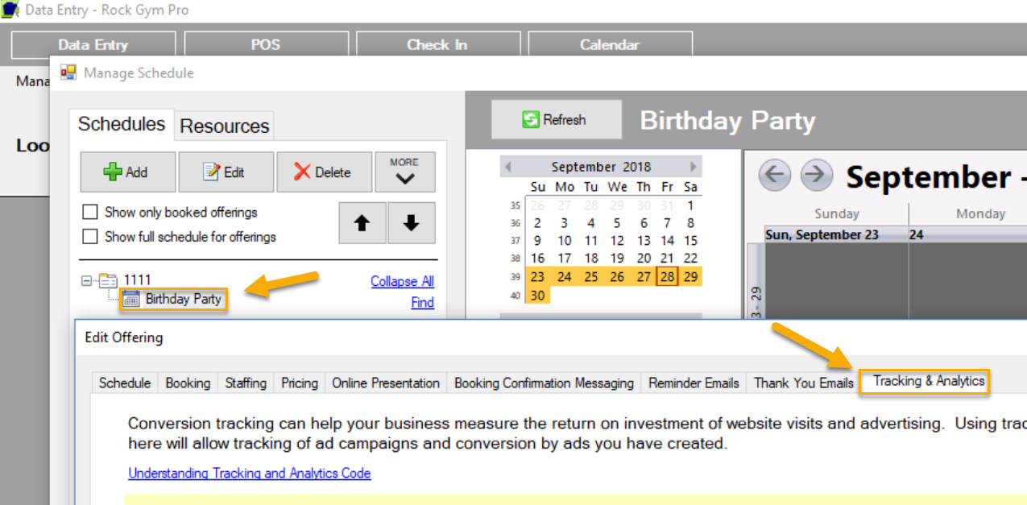
Task: Navigate back in the large calendar
Action: click(x=775, y=175)
